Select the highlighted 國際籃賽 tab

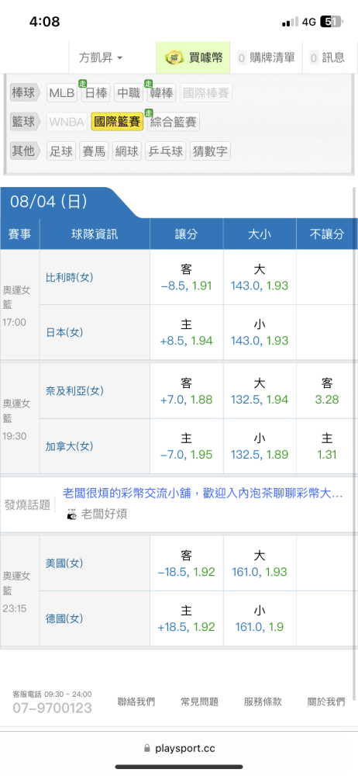click(x=117, y=122)
